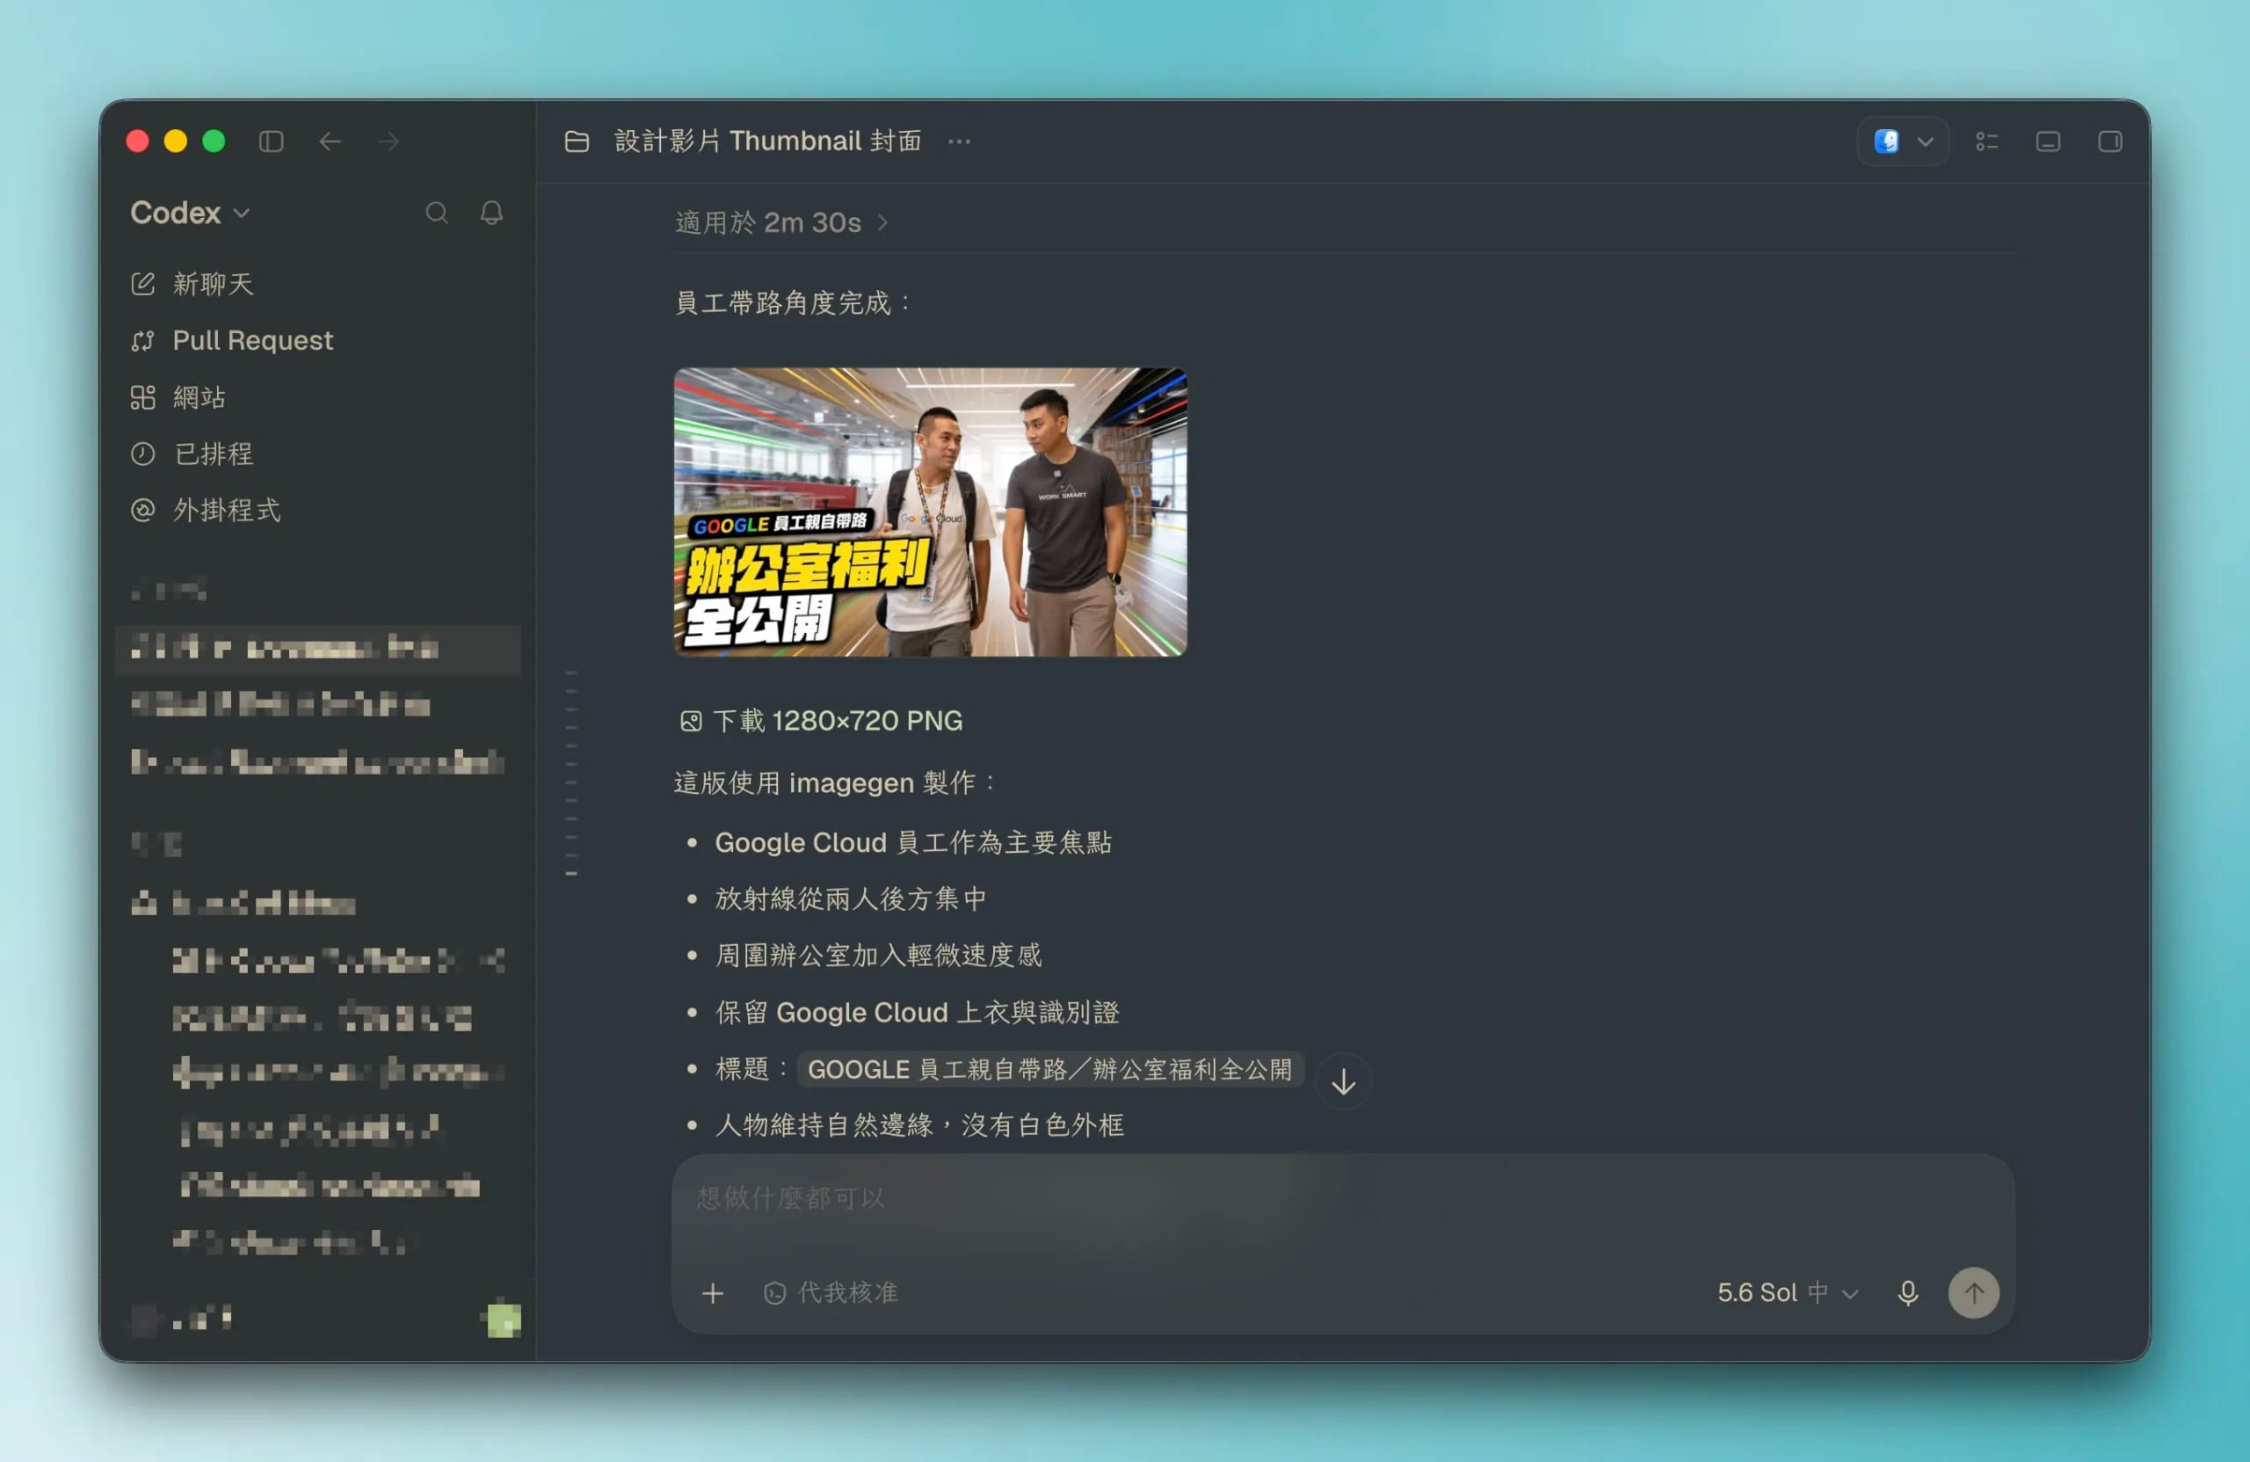Open the Finder app dropdown in header
Screen dimensions: 2250x1462
1902,142
